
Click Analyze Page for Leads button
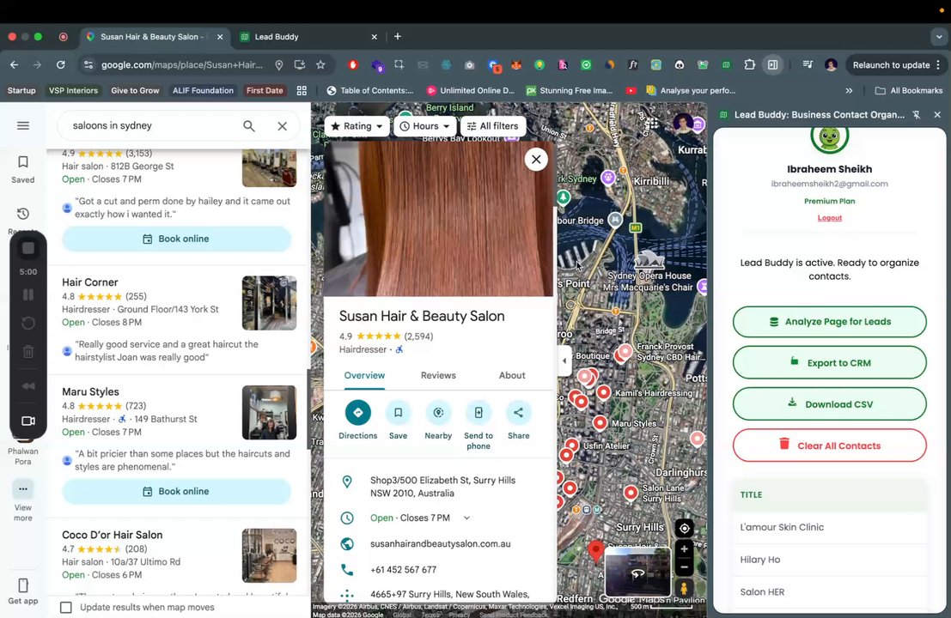(829, 322)
